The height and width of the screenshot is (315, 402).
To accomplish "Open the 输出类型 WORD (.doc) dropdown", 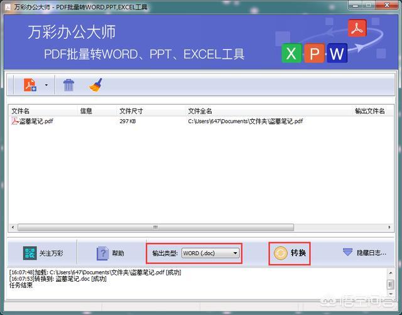I will pyautogui.click(x=210, y=253).
